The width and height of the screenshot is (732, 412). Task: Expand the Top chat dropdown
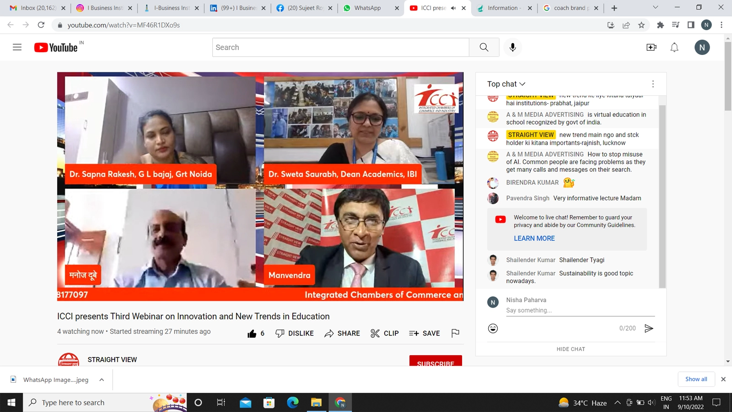click(506, 84)
